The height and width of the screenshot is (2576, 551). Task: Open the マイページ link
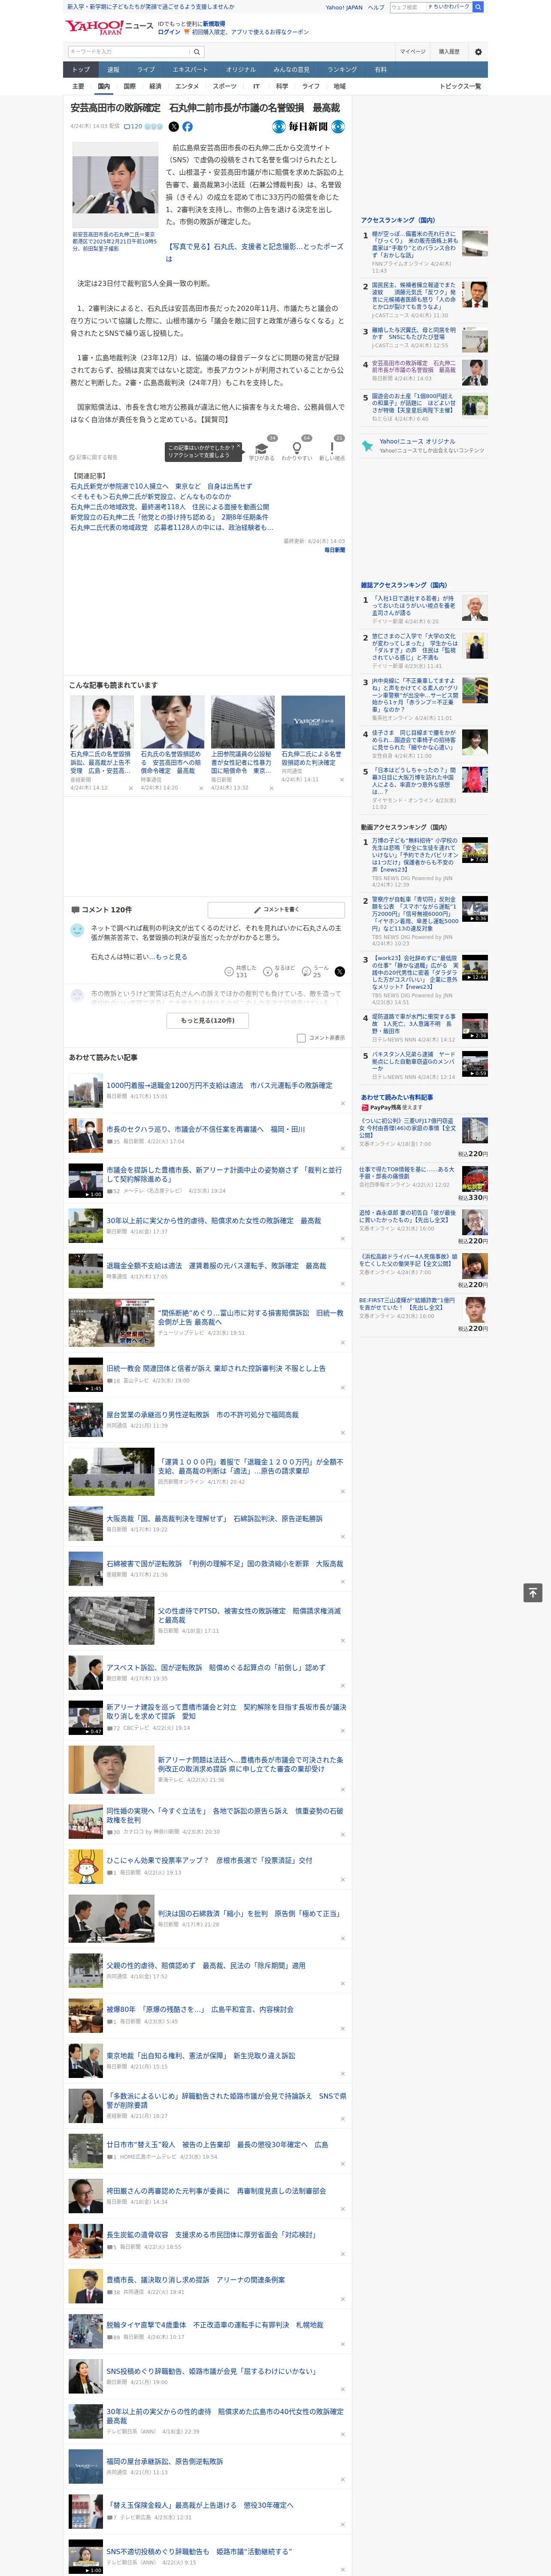pyautogui.click(x=413, y=52)
